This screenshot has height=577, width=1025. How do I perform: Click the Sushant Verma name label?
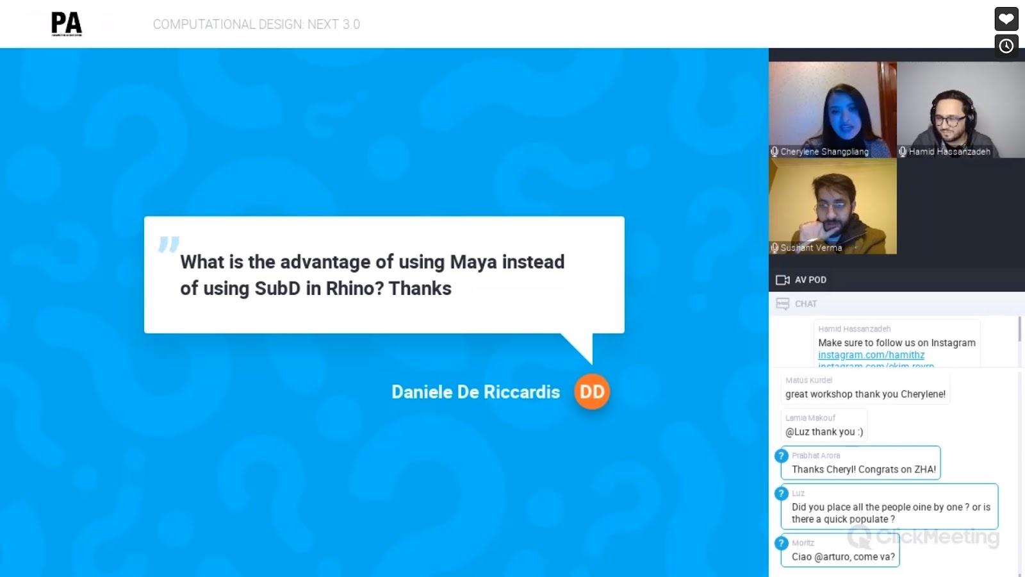pos(811,248)
